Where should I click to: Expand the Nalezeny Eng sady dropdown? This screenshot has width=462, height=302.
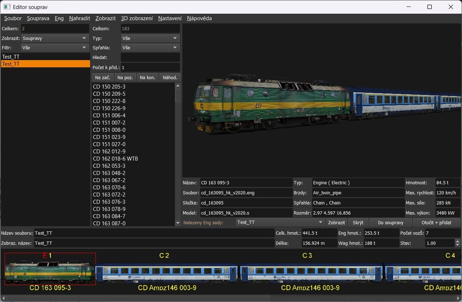pos(280,222)
